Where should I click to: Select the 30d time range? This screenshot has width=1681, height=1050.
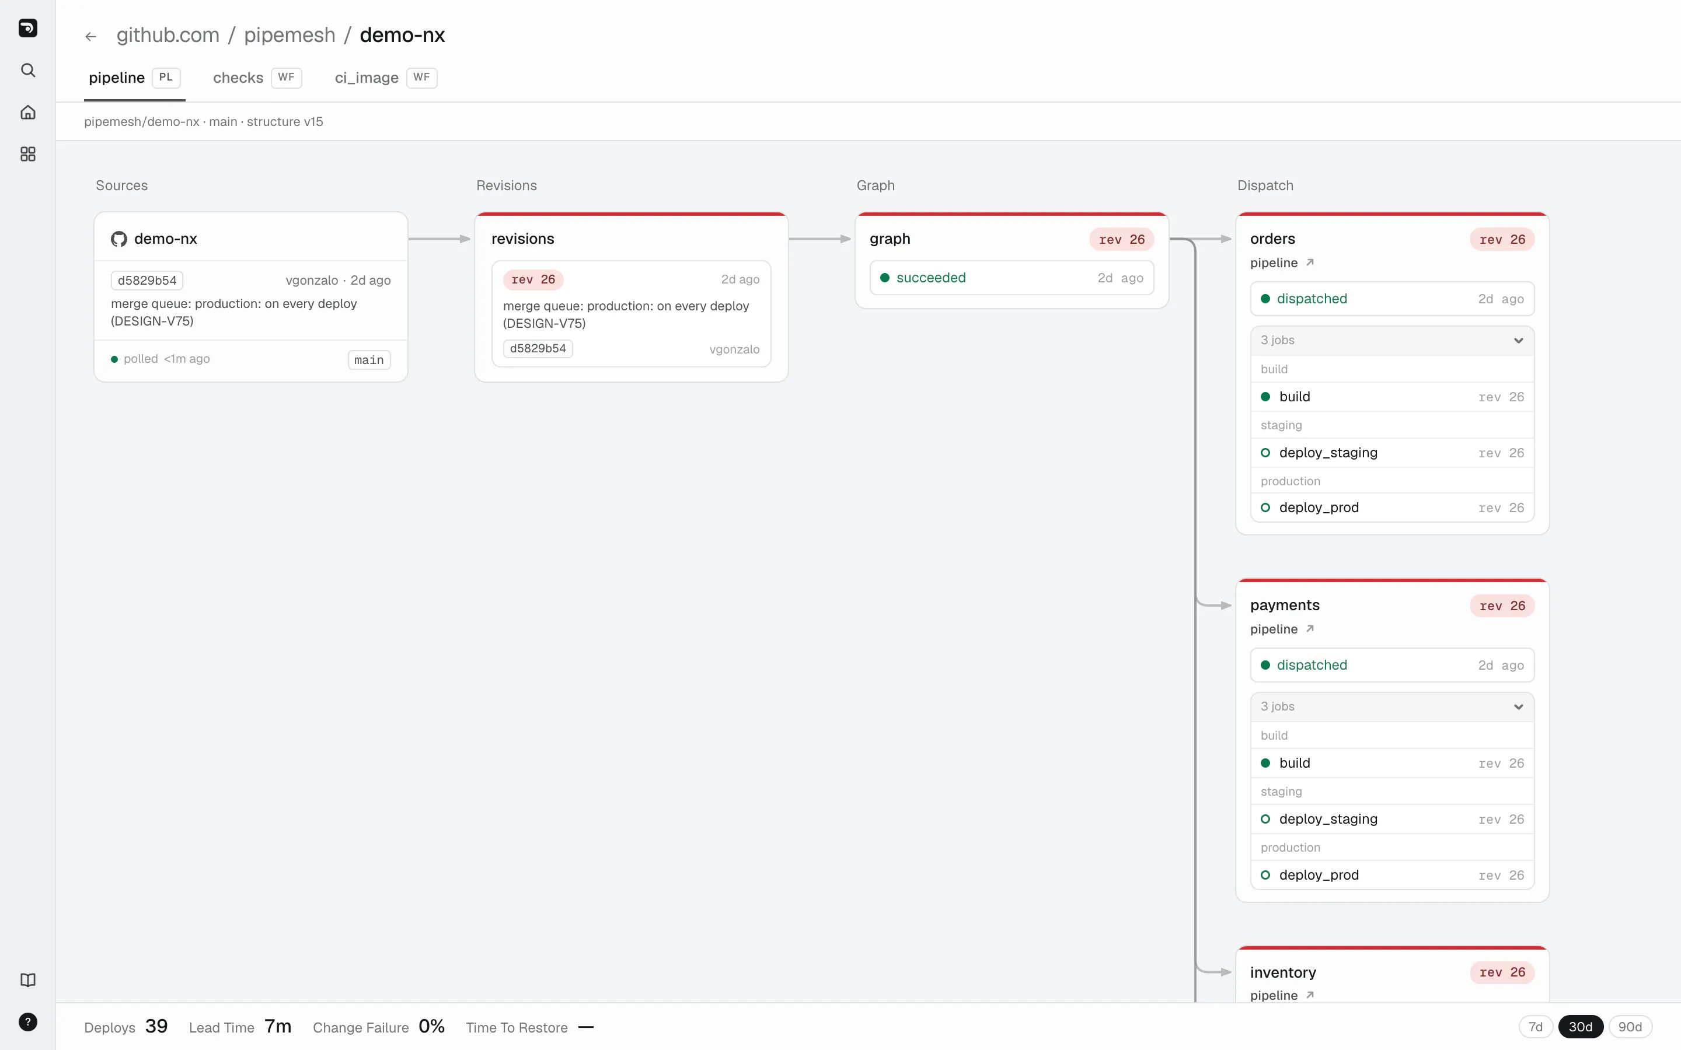point(1580,1027)
